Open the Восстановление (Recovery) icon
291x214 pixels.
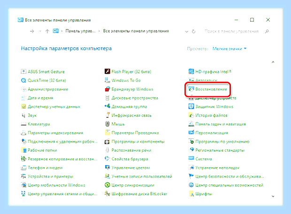tap(191, 89)
